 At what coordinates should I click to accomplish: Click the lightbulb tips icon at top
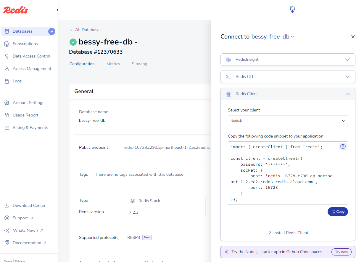click(x=292, y=9)
